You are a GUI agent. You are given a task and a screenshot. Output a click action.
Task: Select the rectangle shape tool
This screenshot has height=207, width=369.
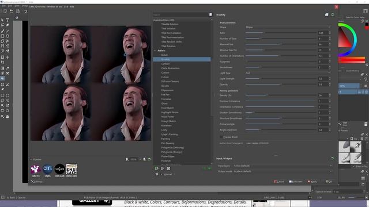click(x=2, y=36)
